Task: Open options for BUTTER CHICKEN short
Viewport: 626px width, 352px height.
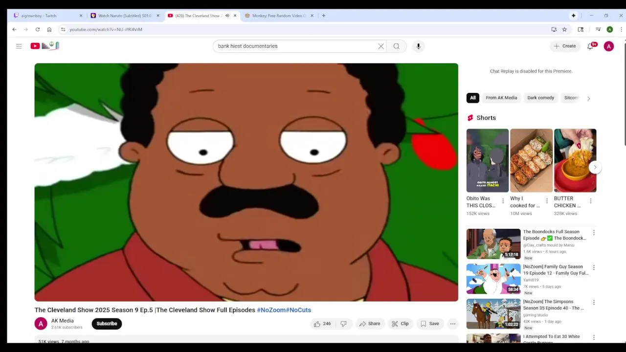Action: click(590, 201)
